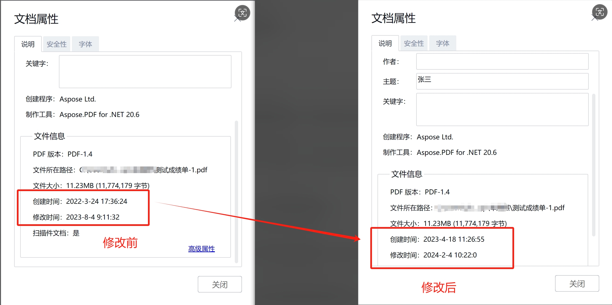
Task: Click the 作者 input field
Action: click(502, 61)
